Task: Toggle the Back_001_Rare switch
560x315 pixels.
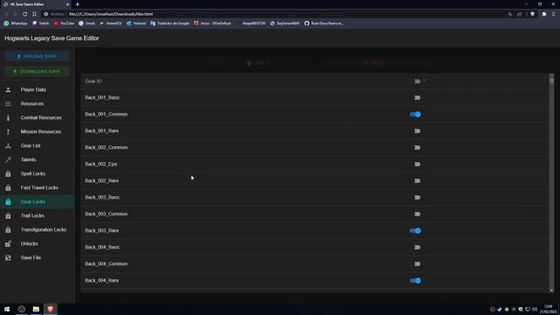Action: coord(416,130)
